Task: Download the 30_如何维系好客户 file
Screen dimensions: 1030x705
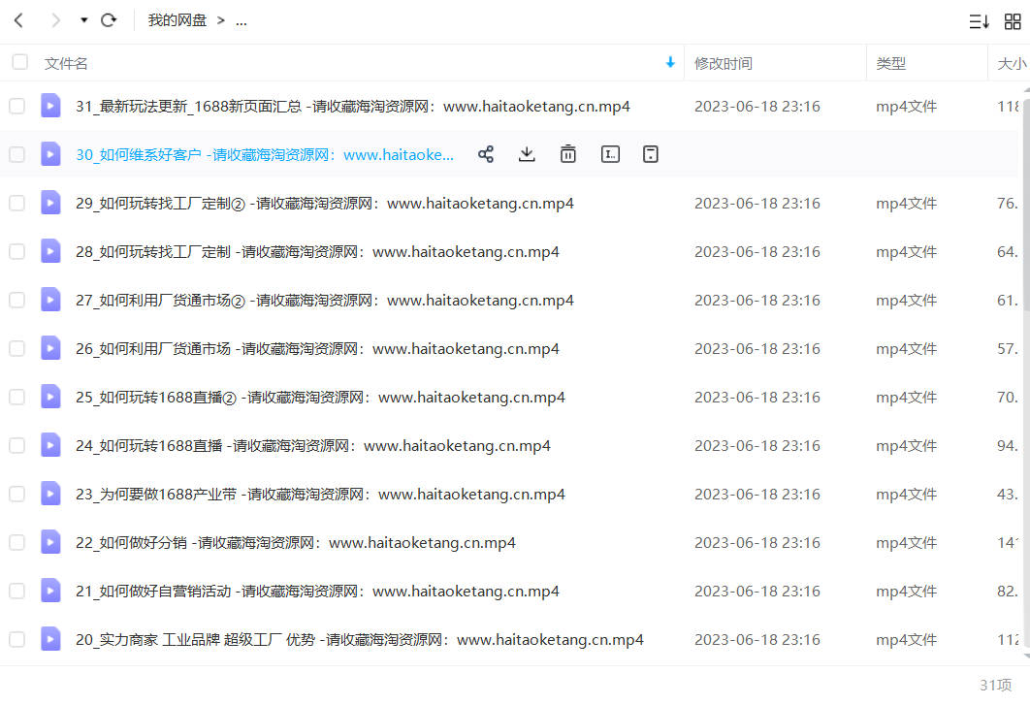Action: click(527, 154)
